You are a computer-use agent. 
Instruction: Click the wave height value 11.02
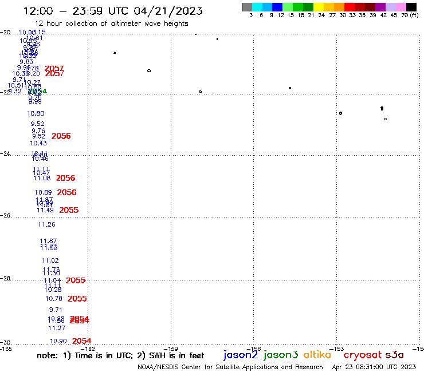[x=50, y=260]
